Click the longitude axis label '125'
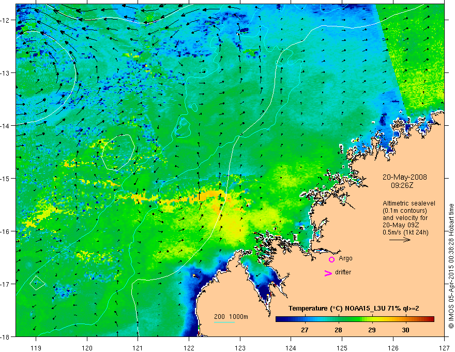Screen dimensions: 455x352 [342, 348]
